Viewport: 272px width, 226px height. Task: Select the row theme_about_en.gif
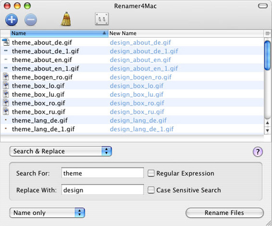click(x=132, y=60)
